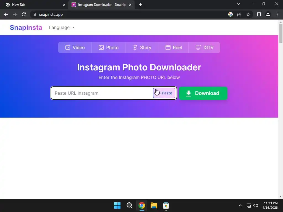
Task: Bookmark this tab with star icon
Action: click(x=248, y=14)
